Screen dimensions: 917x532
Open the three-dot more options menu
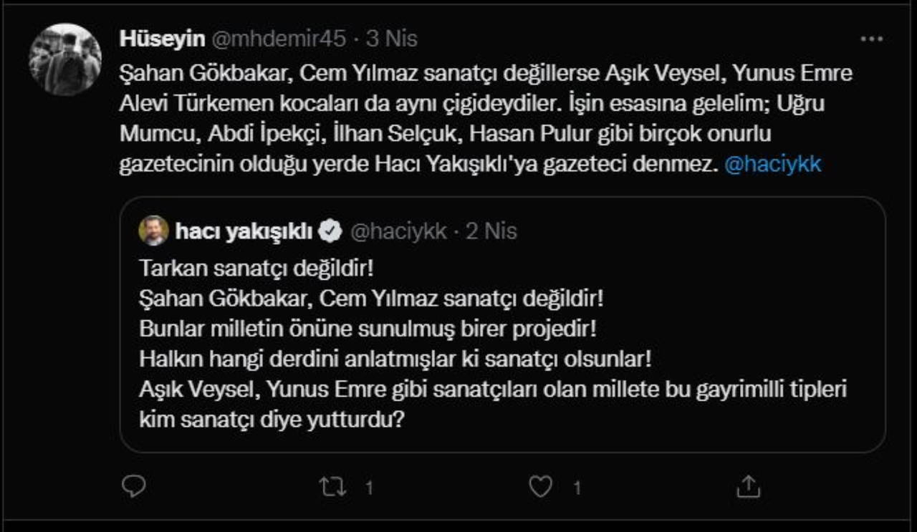(x=871, y=39)
